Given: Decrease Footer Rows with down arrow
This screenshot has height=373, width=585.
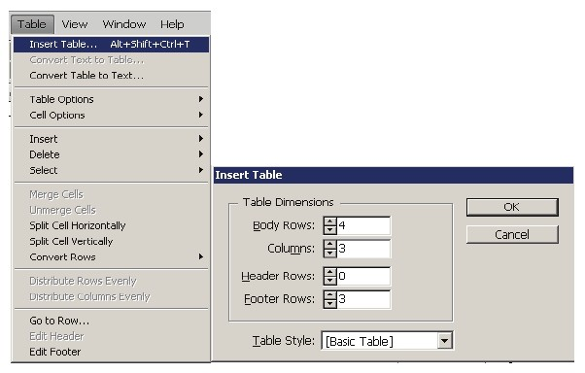Looking at the screenshot, I should 329,304.
